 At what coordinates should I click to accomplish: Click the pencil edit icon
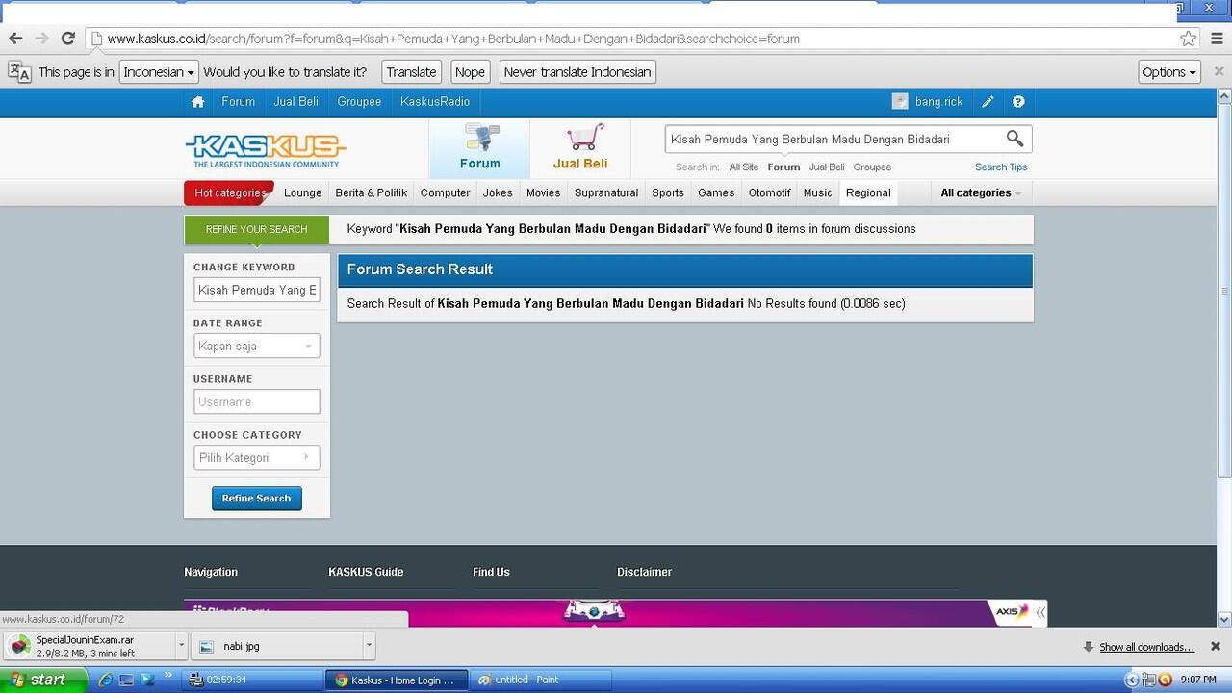(x=988, y=102)
